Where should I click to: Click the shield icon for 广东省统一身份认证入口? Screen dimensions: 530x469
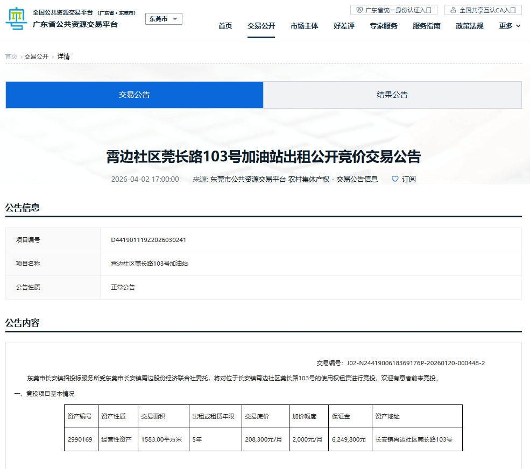[359, 10]
